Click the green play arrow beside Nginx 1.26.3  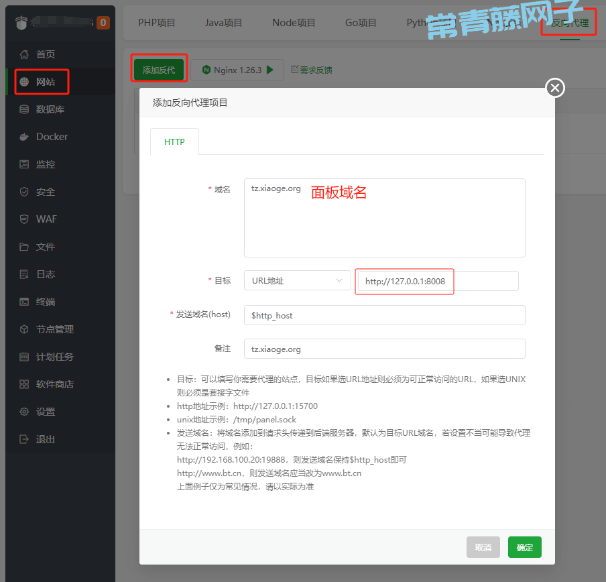(269, 70)
